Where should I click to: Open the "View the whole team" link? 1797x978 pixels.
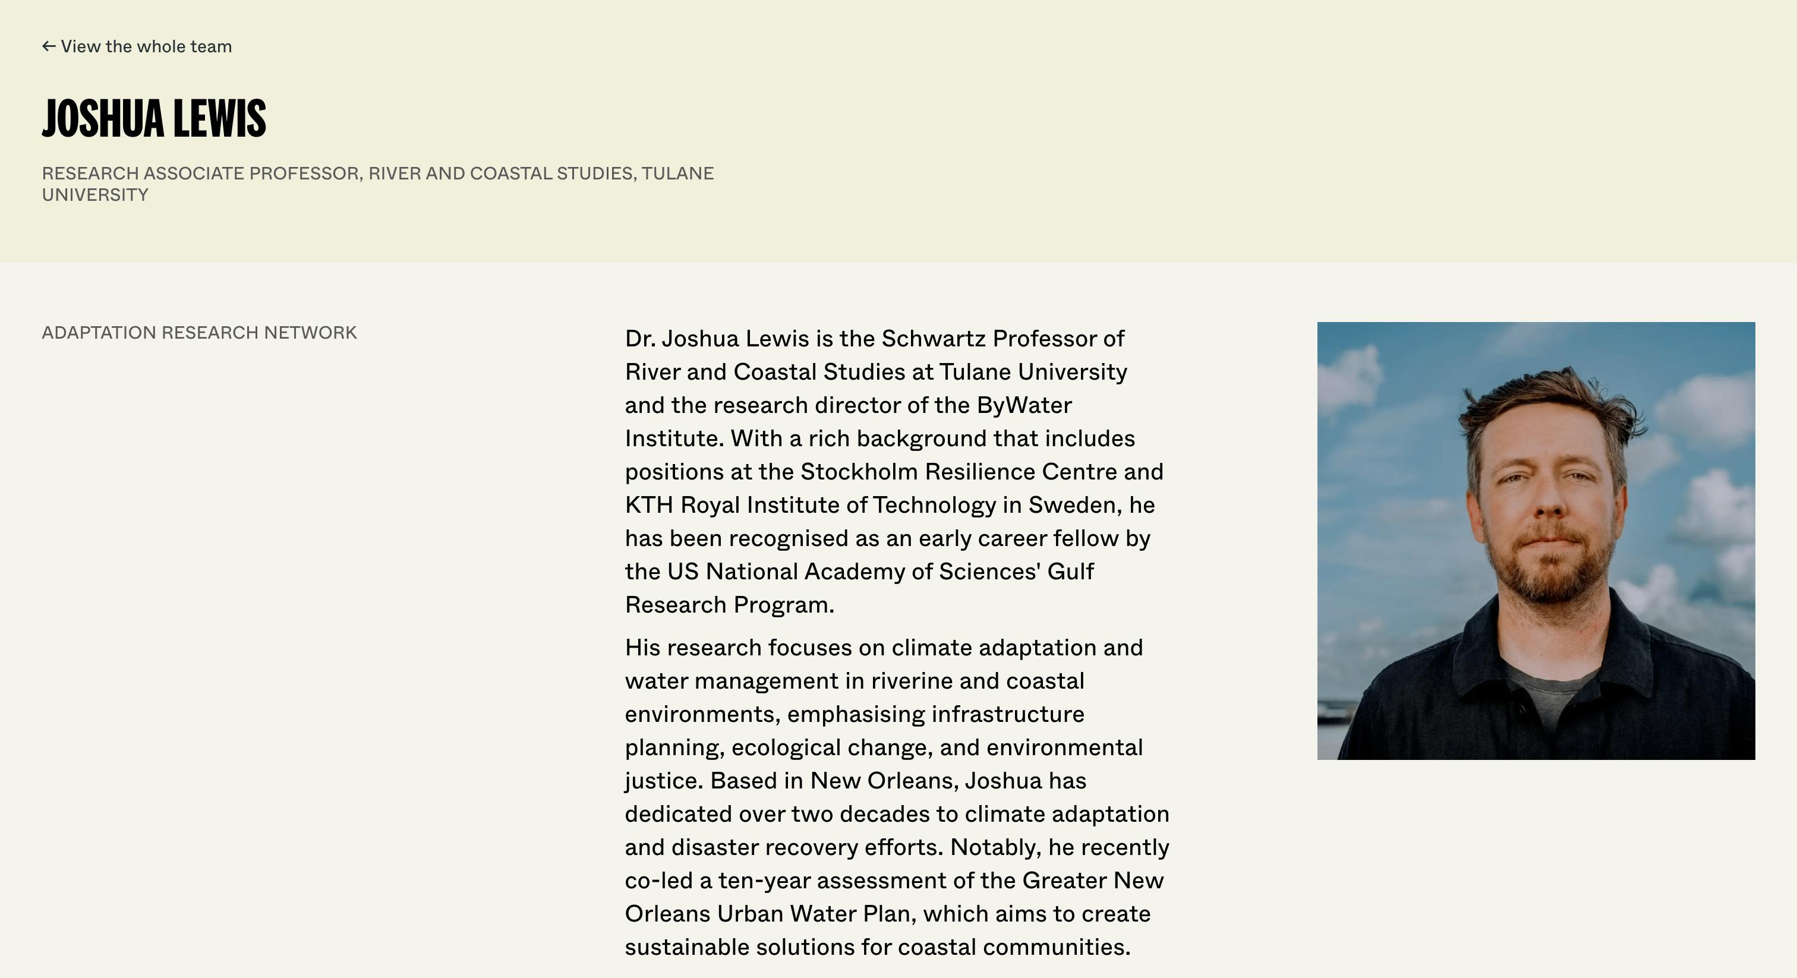[146, 47]
